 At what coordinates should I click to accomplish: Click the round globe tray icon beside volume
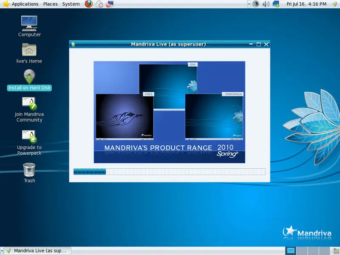[256, 4]
